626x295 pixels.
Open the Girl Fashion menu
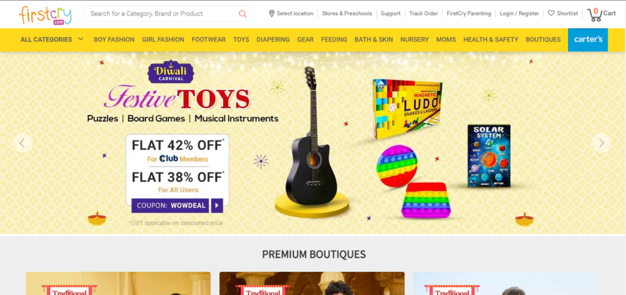point(163,40)
